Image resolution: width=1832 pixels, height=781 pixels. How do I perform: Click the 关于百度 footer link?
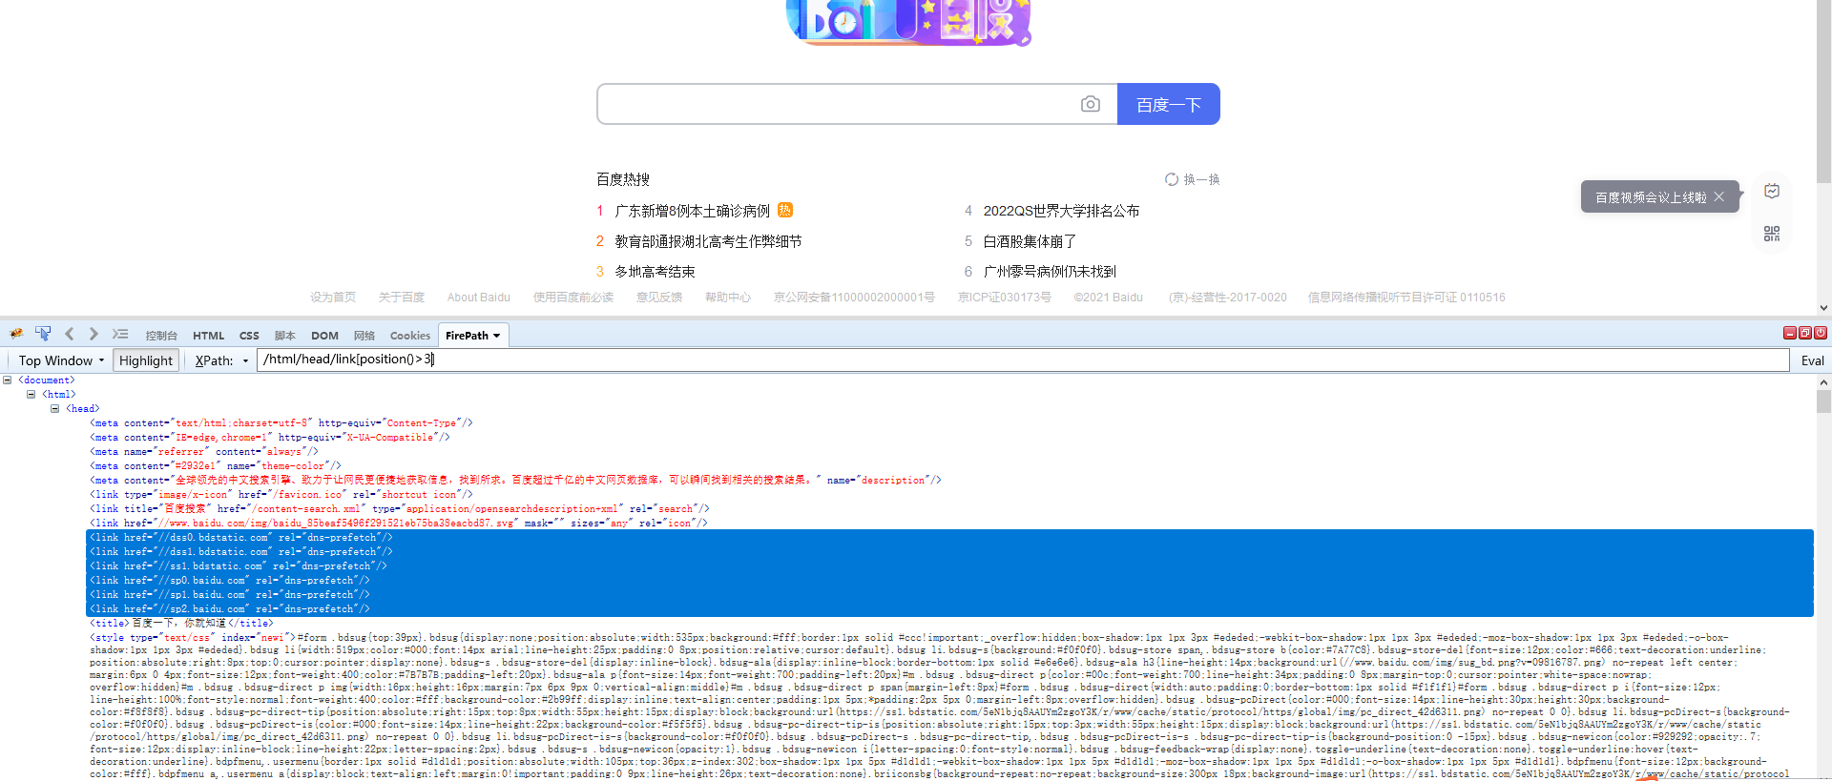402,298
